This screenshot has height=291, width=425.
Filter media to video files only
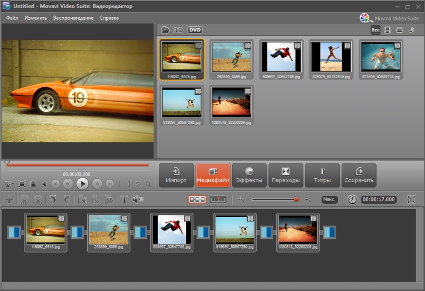point(388,30)
